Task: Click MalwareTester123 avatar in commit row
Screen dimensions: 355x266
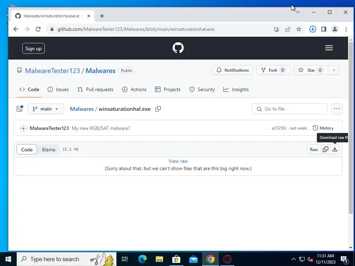Action: point(23,128)
